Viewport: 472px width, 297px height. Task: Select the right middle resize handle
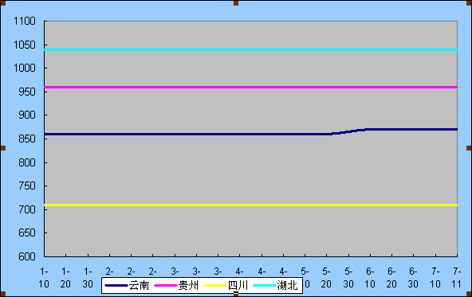[469, 148]
